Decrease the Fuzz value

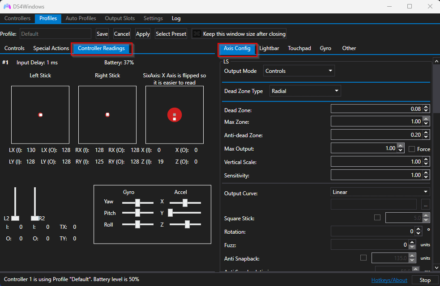pos(412,247)
